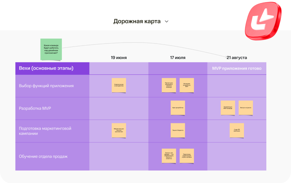Click the Презентация MVP команде sticky
This screenshot has height=183, width=291.
[228, 107]
